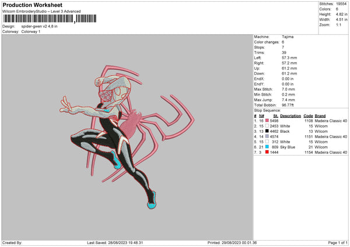350x247 pixels.
Task: Click code '1108' in the first stop row
Action: [x=309, y=121]
